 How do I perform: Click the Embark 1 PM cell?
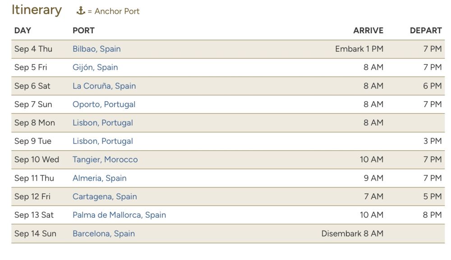(x=359, y=49)
